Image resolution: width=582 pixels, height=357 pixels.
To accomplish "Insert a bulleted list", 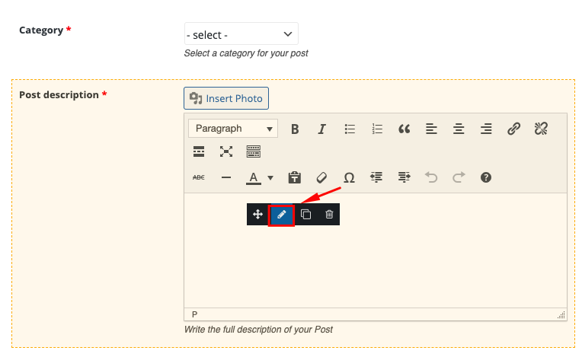I will click(x=350, y=129).
